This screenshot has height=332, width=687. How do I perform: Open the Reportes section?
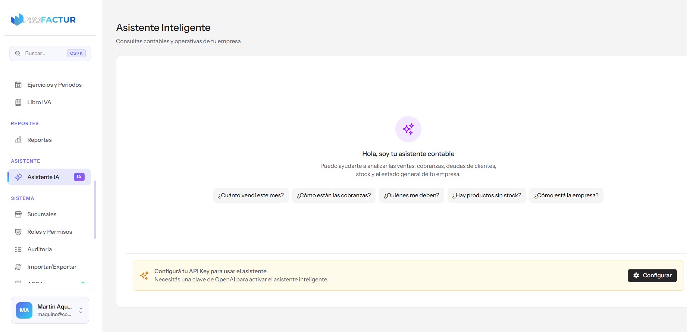pyautogui.click(x=49, y=140)
